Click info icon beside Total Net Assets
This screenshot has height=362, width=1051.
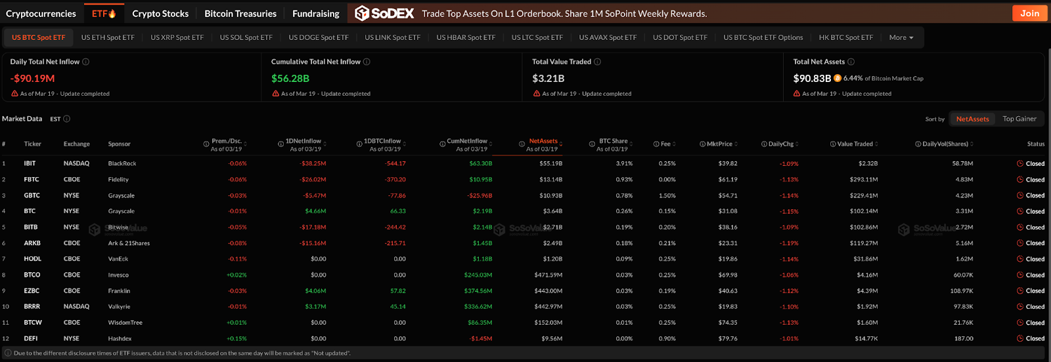point(851,62)
